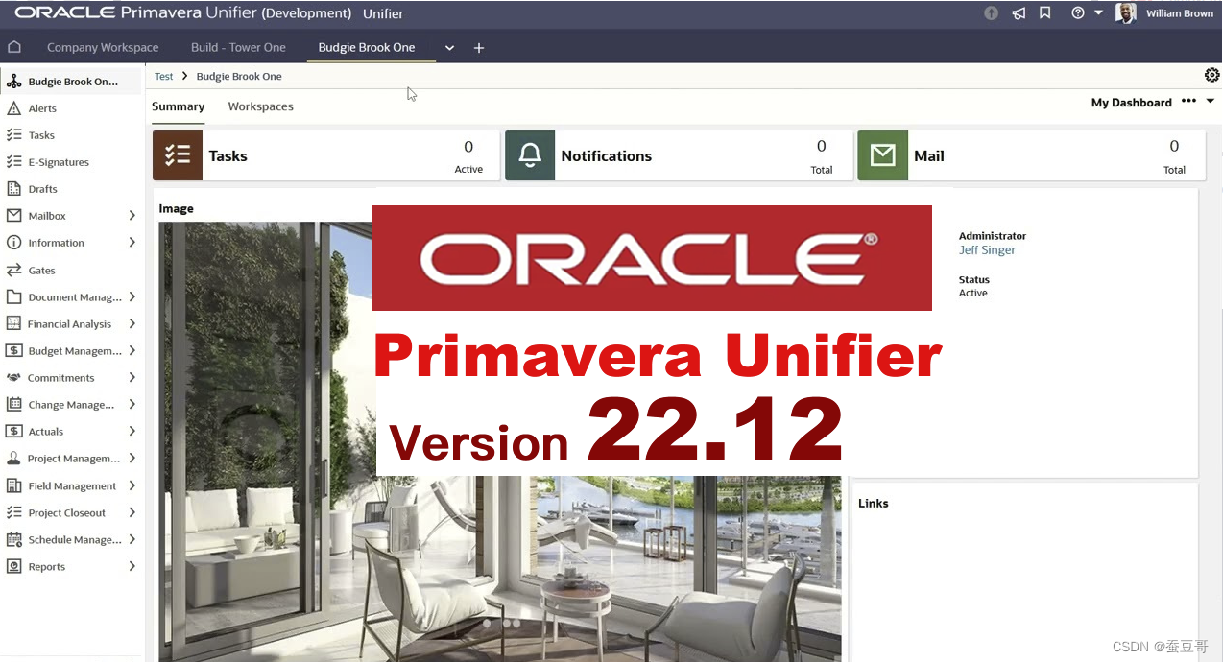
Task: Open the settings gear above the Summary tab
Action: [1211, 74]
